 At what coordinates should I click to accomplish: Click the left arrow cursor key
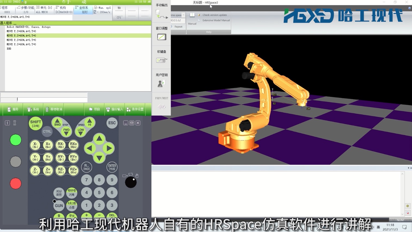[89, 149]
